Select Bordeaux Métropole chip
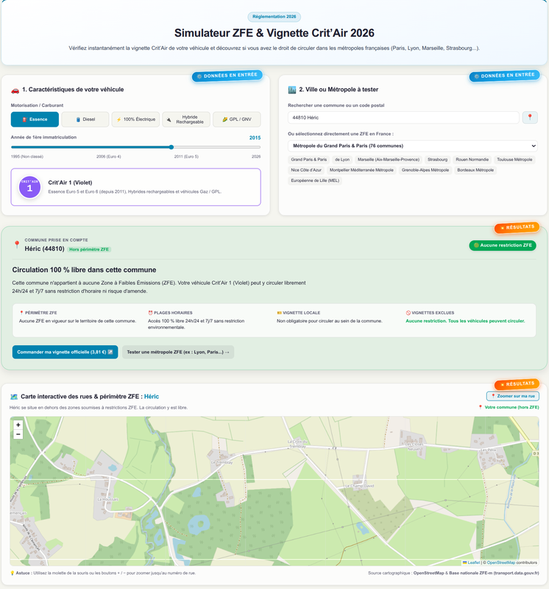The image size is (549, 589). pos(475,170)
